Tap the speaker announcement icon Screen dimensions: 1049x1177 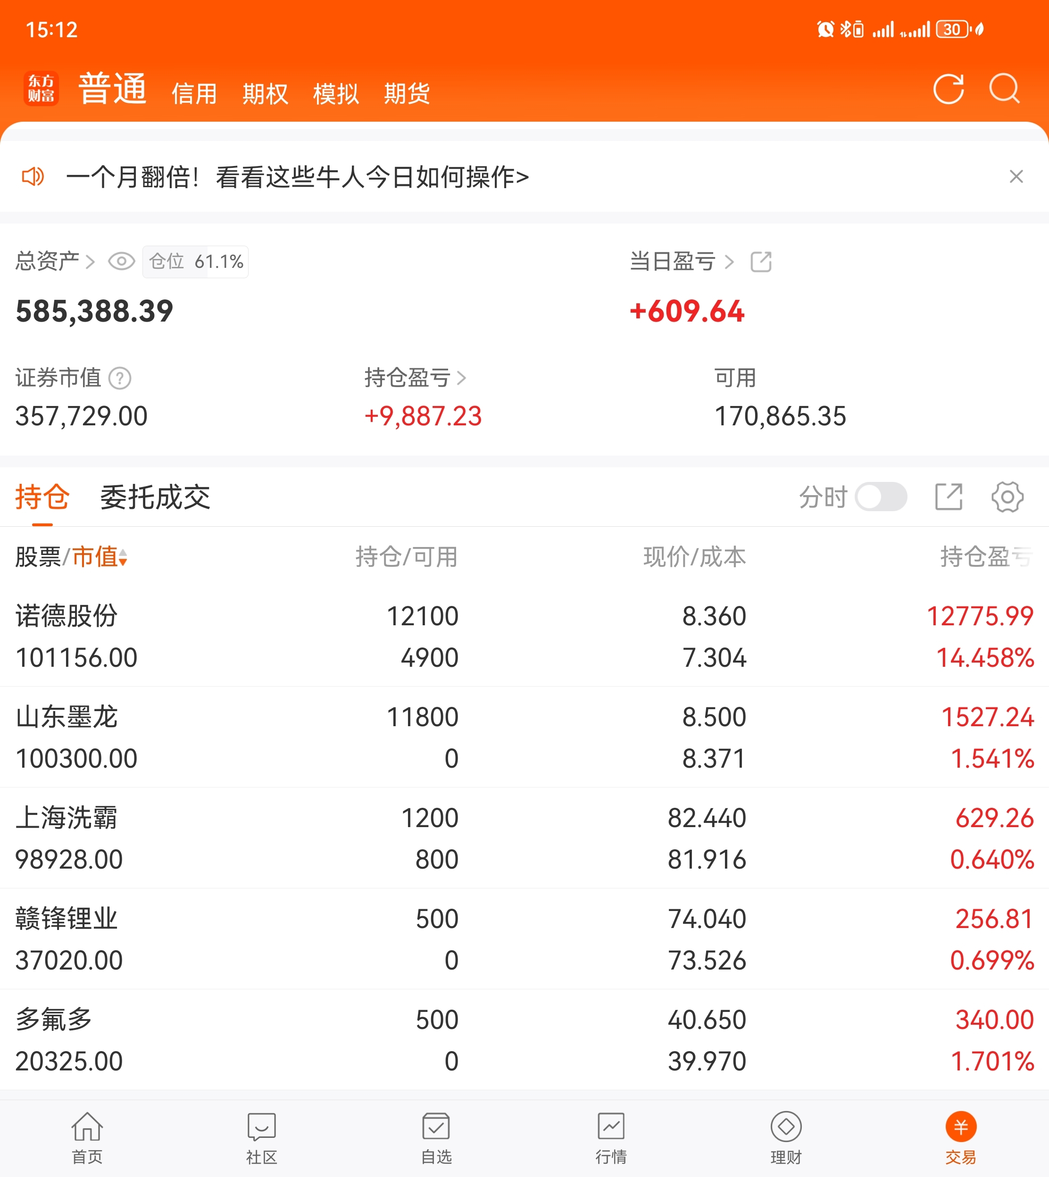pos(32,176)
